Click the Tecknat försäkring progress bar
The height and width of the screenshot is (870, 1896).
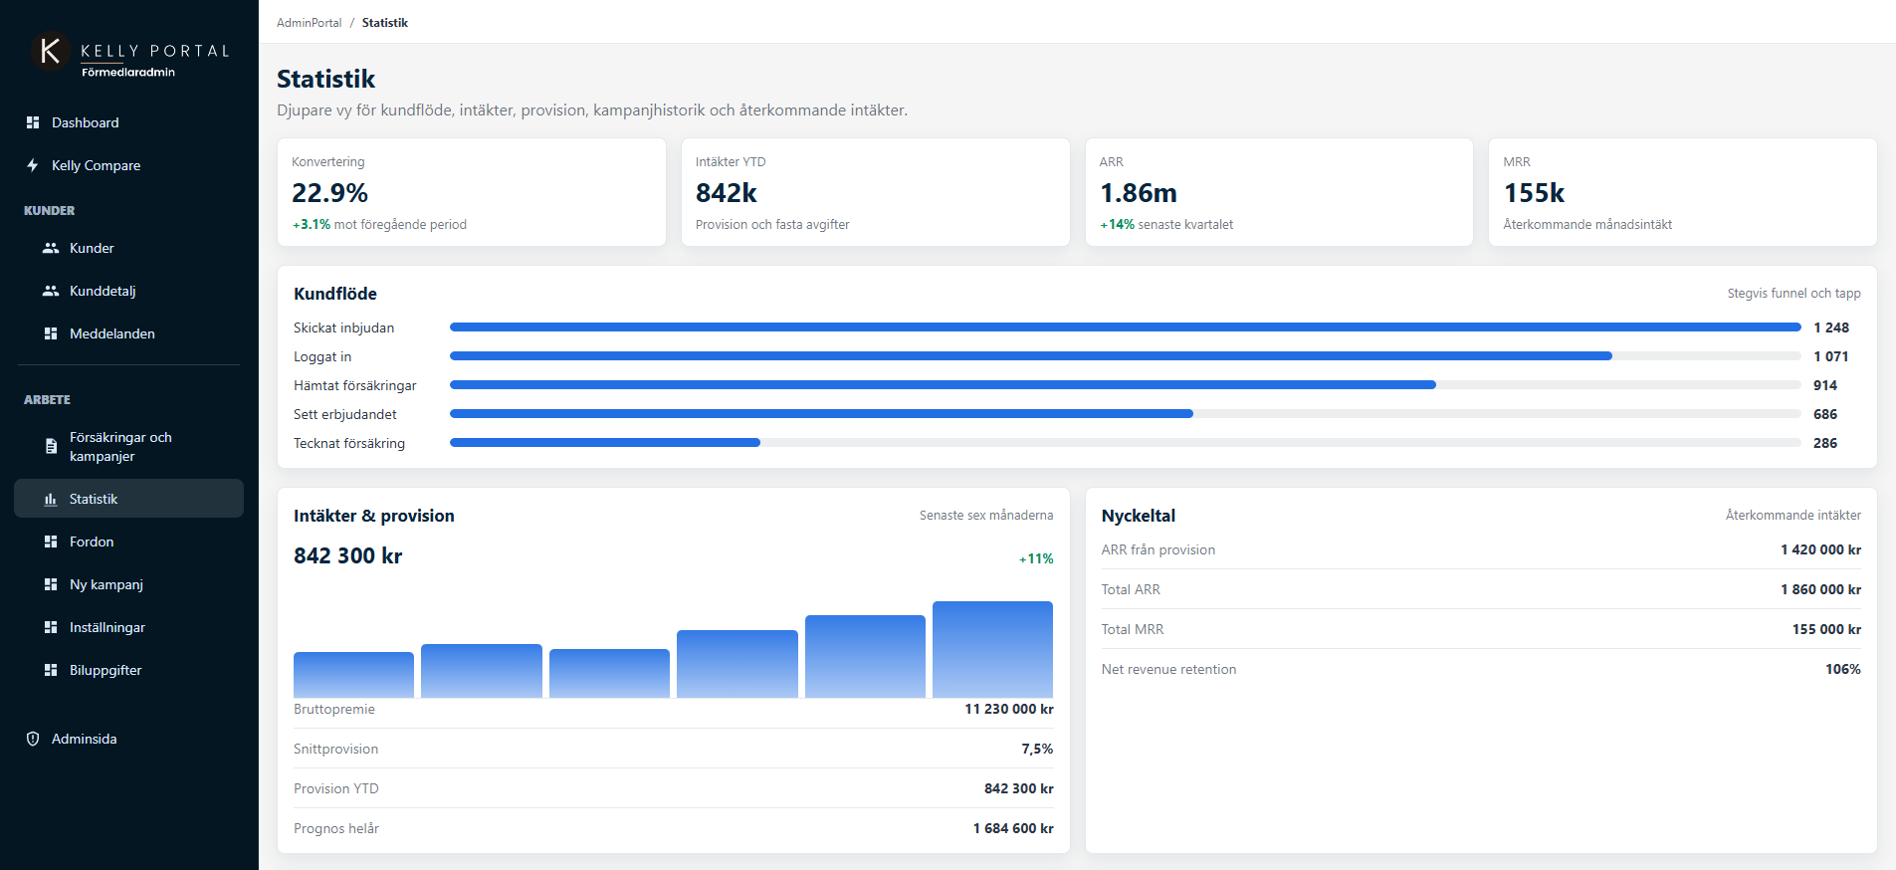[604, 443]
